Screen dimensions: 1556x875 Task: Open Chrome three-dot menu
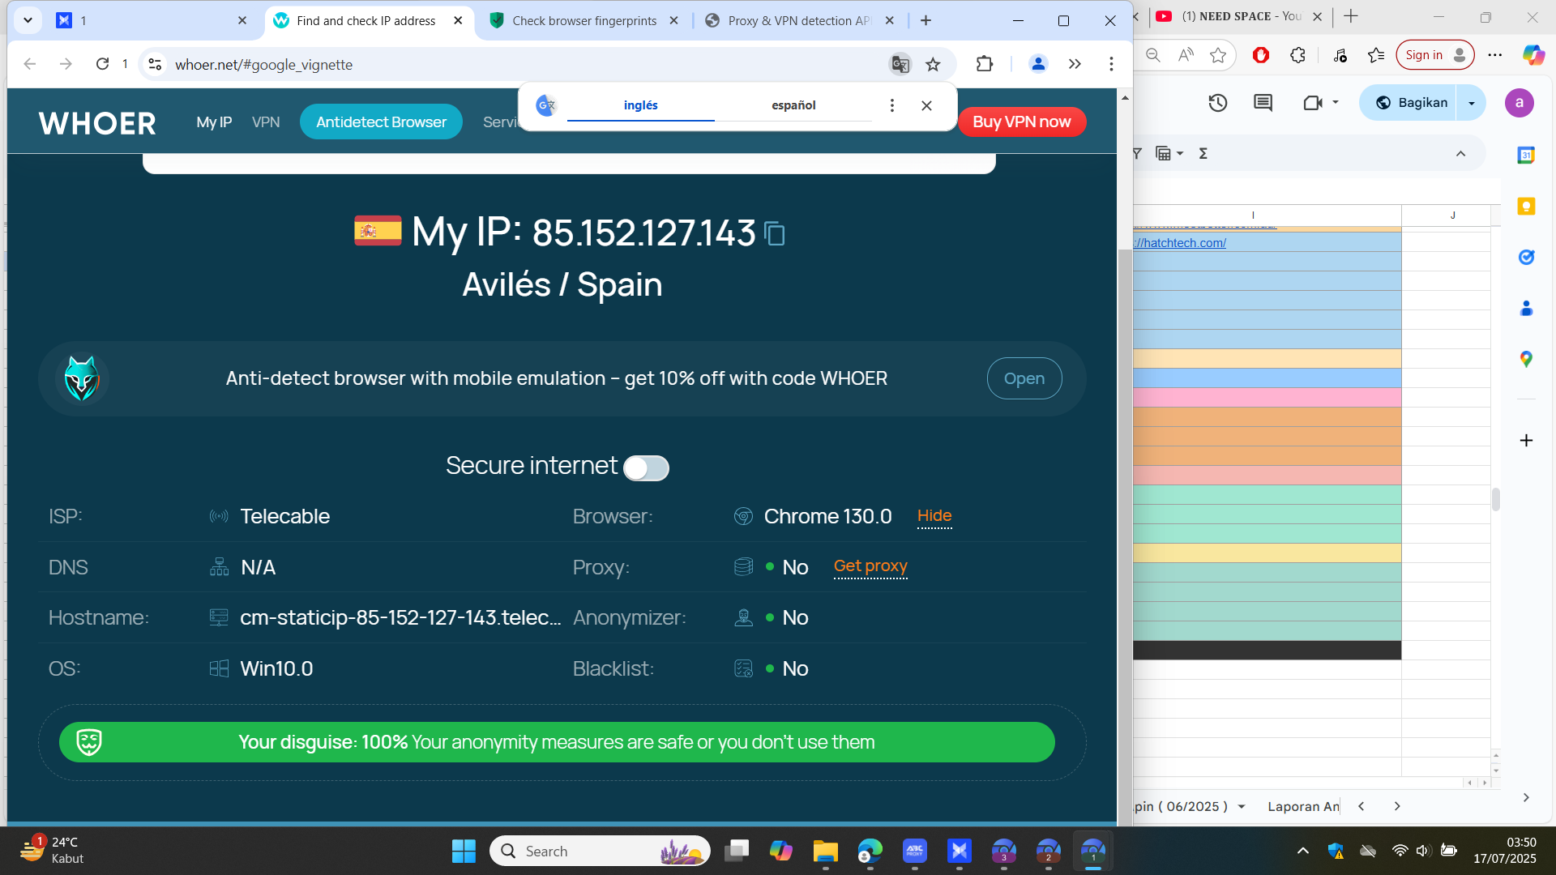point(1111,64)
